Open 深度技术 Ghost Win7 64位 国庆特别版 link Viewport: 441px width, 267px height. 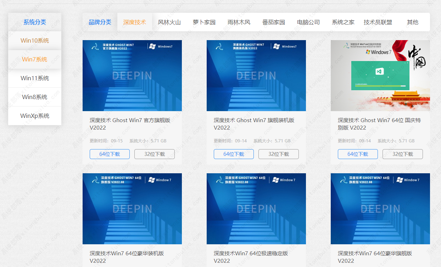pyautogui.click(x=375, y=124)
